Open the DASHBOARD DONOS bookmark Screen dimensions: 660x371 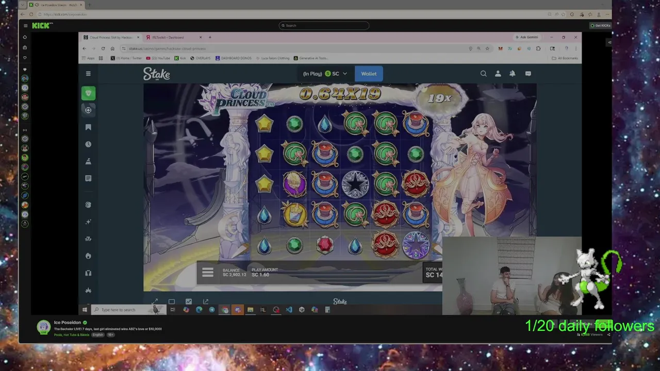click(233, 58)
